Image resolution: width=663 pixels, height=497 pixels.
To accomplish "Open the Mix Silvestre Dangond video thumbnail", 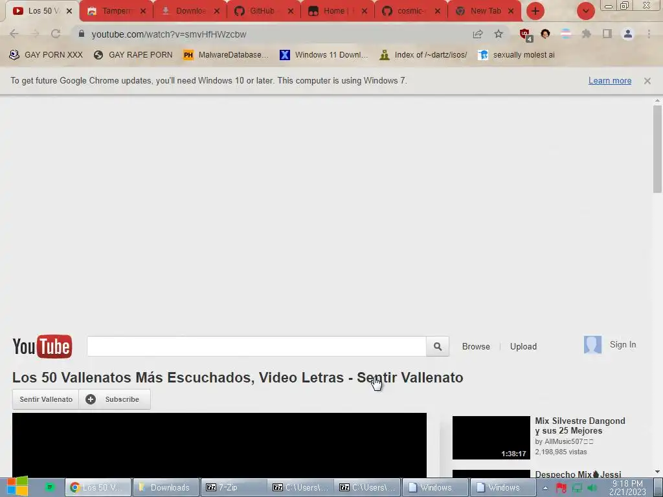I will point(491,437).
